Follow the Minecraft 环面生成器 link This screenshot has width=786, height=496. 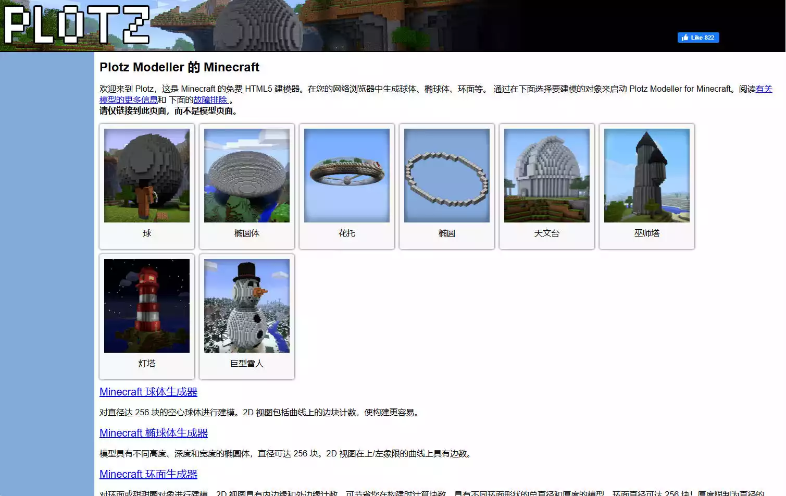click(x=148, y=474)
